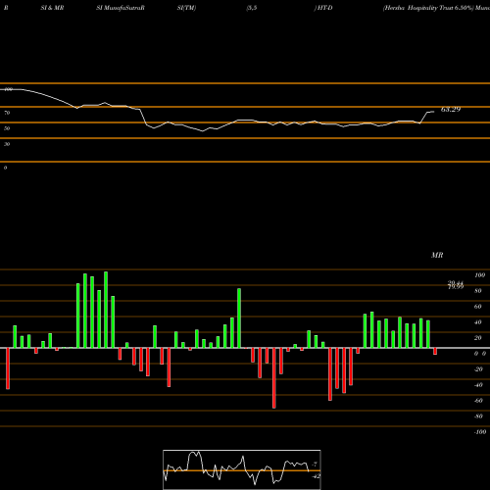Screen dimensions: 490x490
Task: Click the RSI value 63.29 label
Action: click(x=451, y=110)
